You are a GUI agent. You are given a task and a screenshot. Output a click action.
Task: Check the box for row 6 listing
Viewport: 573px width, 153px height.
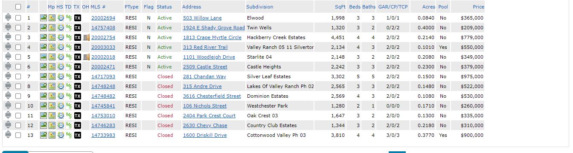tap(18, 67)
